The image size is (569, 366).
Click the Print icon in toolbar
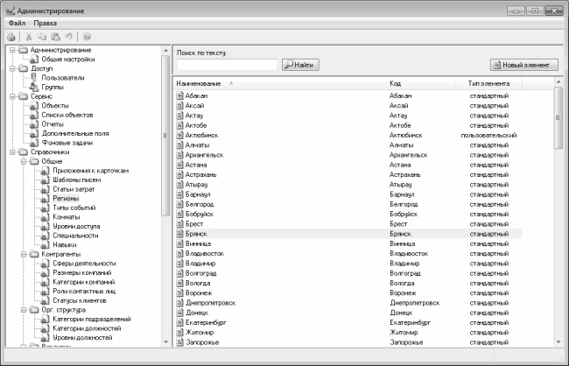pos(11,37)
